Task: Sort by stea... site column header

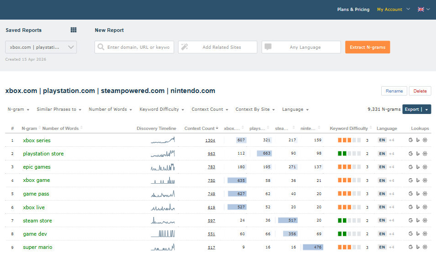Action: 285,128
